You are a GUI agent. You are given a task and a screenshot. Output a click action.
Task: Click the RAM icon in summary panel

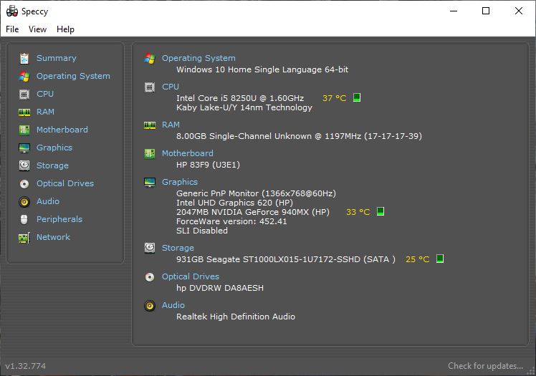click(x=150, y=125)
